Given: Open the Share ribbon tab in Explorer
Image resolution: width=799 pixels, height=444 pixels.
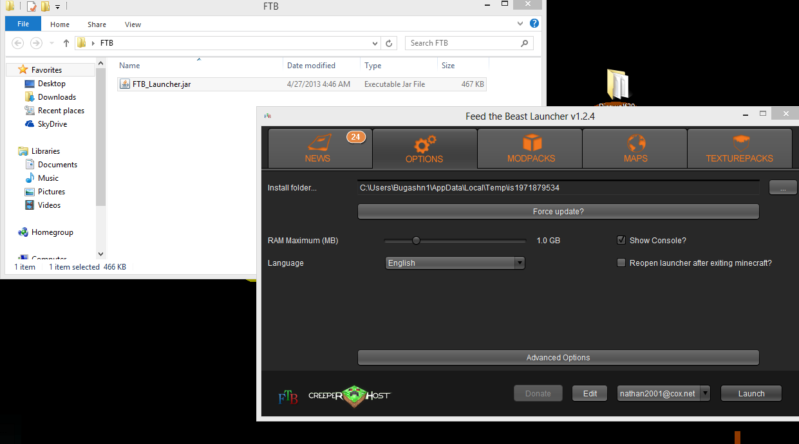Looking at the screenshot, I should pos(97,24).
